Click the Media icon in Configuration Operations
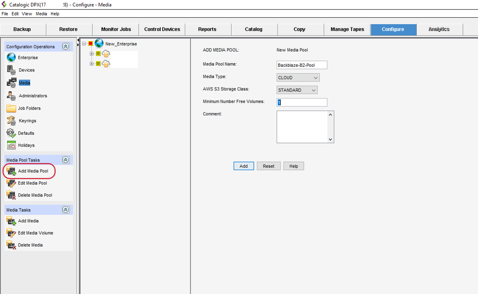 (12, 82)
